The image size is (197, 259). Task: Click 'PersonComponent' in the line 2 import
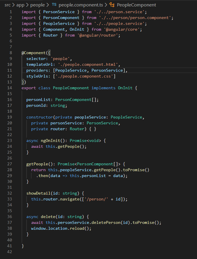point(61,18)
